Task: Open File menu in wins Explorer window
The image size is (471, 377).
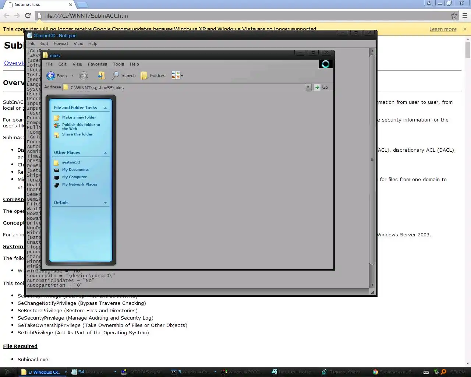Action: tap(49, 64)
